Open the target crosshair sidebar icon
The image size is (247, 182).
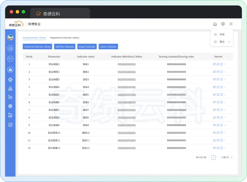(x=10, y=80)
